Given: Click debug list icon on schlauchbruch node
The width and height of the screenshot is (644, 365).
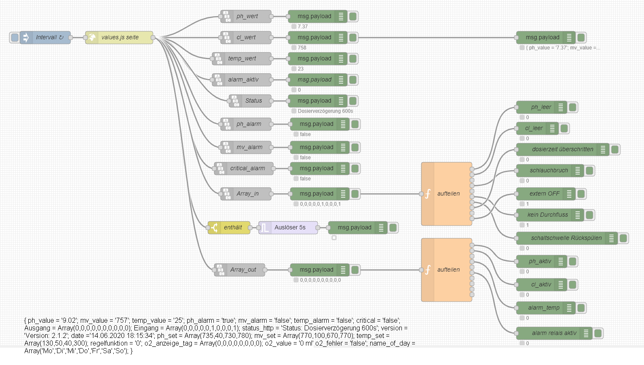Looking at the screenshot, I should (578, 171).
